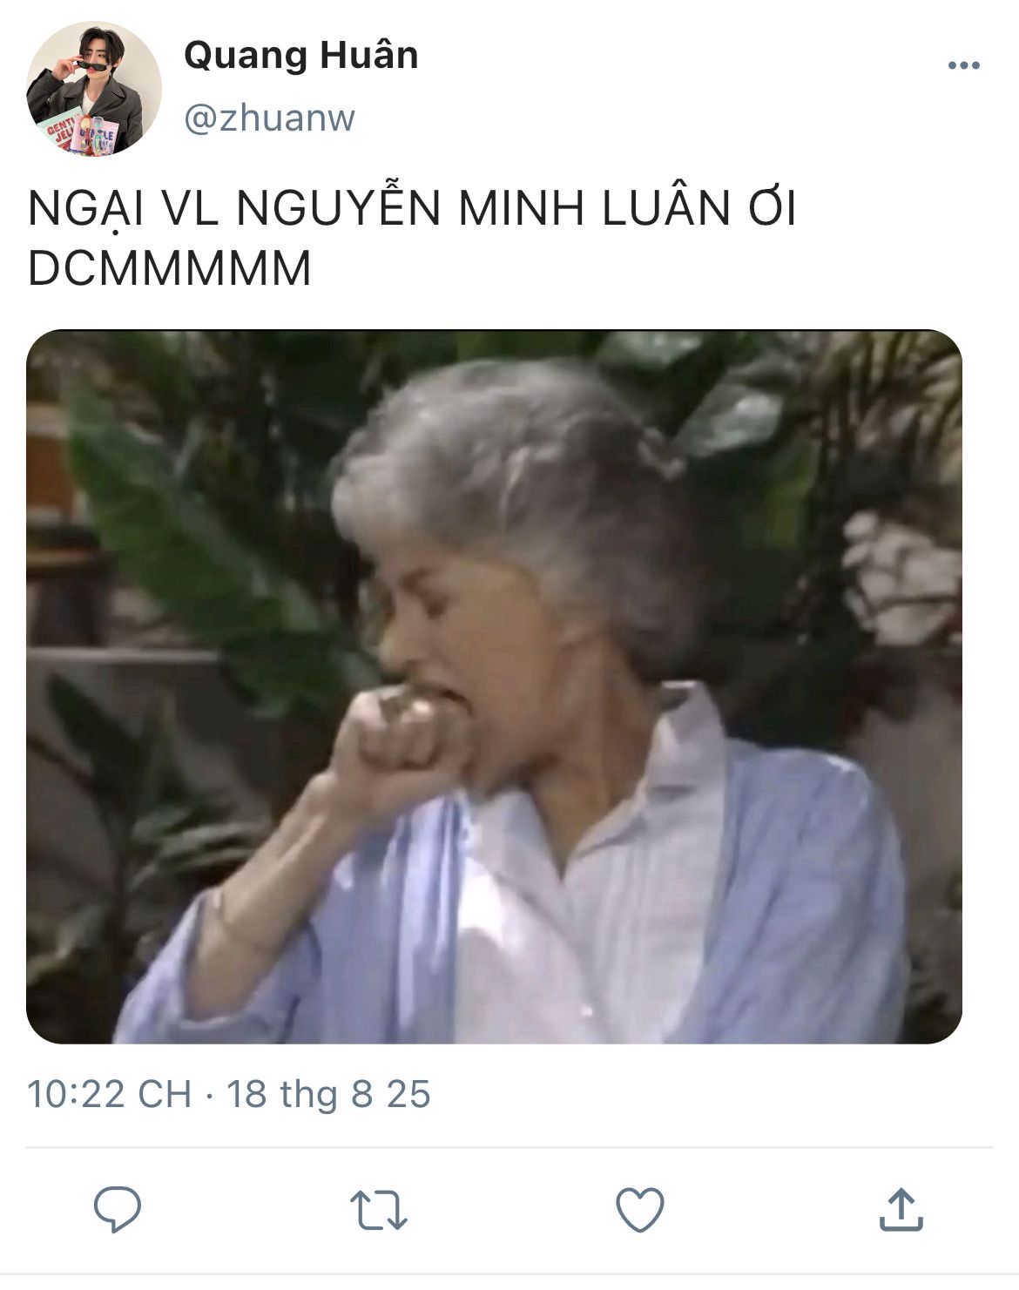Toggle the retweet state of this post

pyautogui.click(x=378, y=1210)
